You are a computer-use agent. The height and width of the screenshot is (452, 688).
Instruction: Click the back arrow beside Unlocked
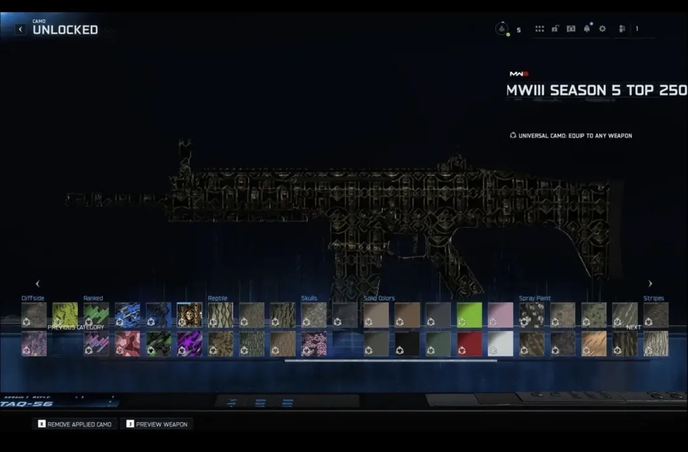click(20, 29)
